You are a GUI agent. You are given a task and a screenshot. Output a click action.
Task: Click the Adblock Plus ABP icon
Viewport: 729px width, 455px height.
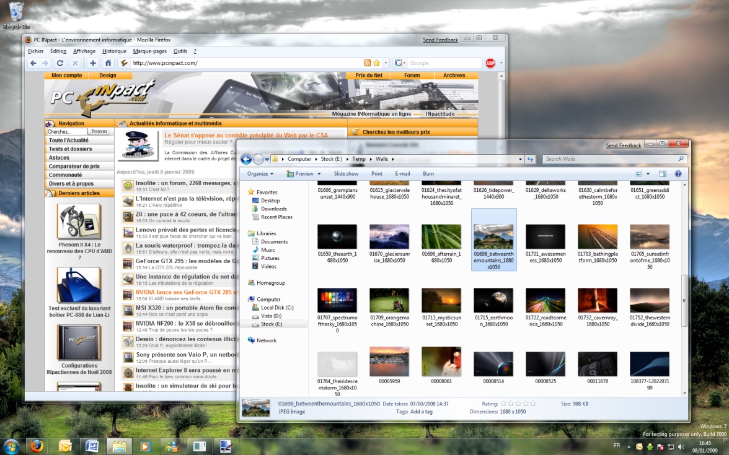tap(490, 63)
